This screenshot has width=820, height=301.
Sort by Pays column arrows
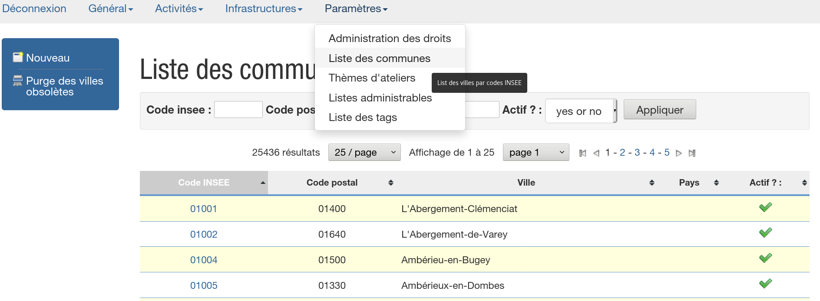click(x=716, y=183)
